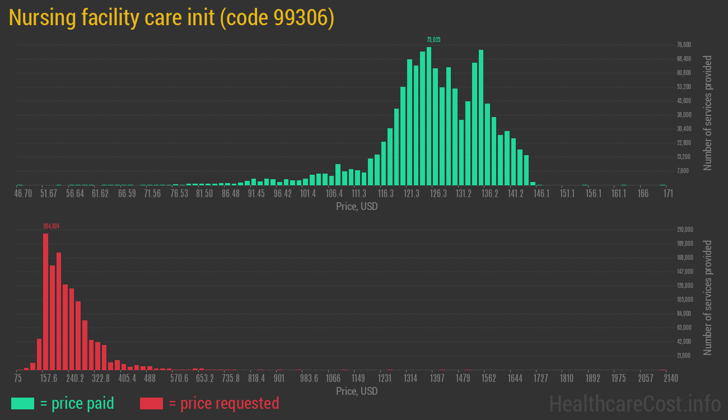
Task: Click the red price requested legend swatch
Action: tap(151, 403)
